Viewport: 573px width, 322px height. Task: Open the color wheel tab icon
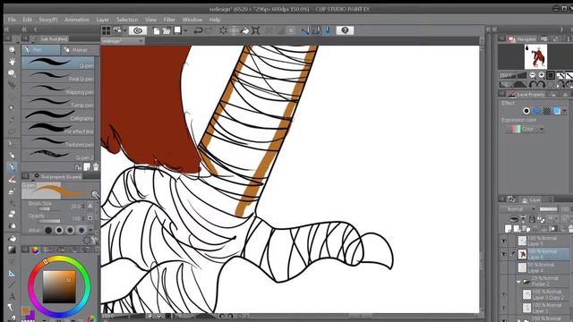[35, 250]
